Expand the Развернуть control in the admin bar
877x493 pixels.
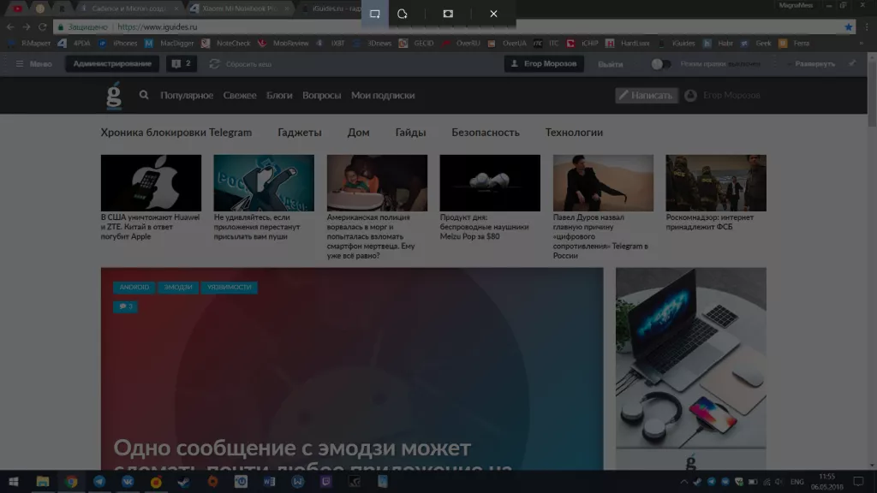point(814,63)
